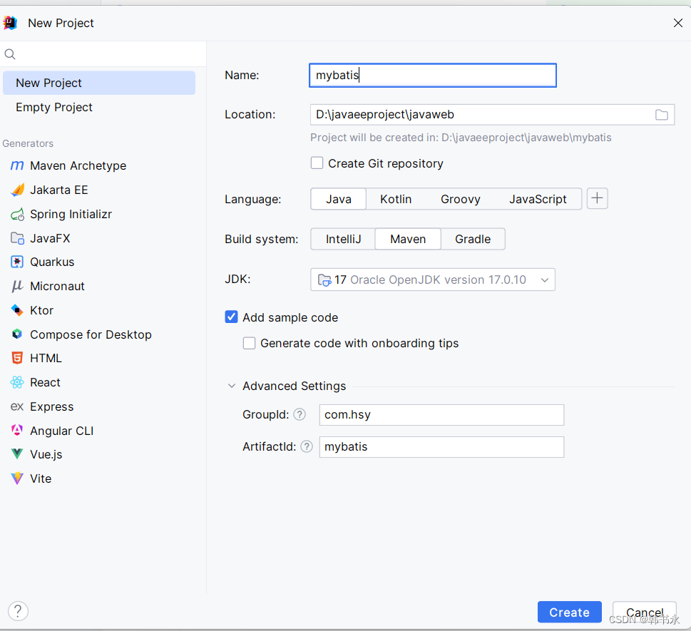Click the GroupId input field
Image resolution: width=691 pixels, height=631 pixels.
click(441, 415)
